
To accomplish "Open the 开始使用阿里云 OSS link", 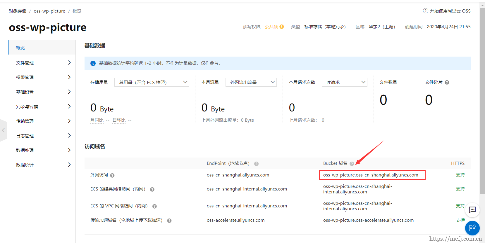I will click(x=450, y=11).
